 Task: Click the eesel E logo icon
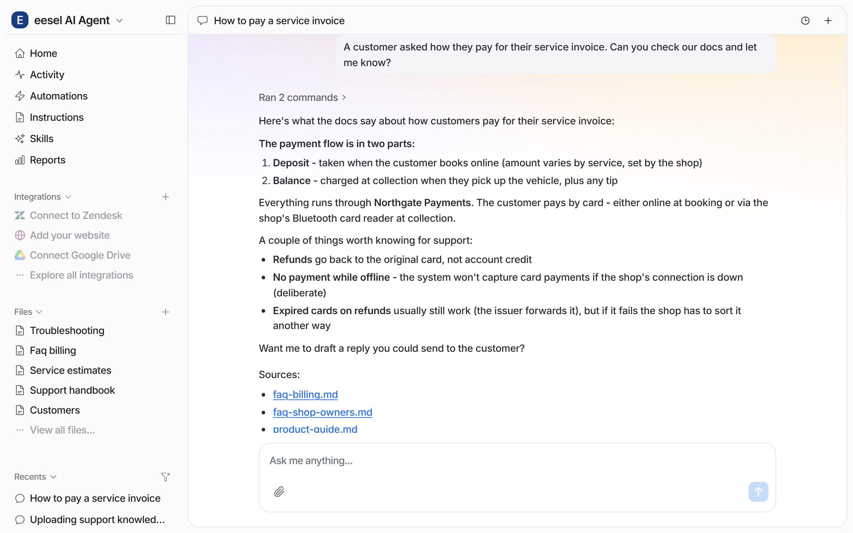(x=20, y=20)
